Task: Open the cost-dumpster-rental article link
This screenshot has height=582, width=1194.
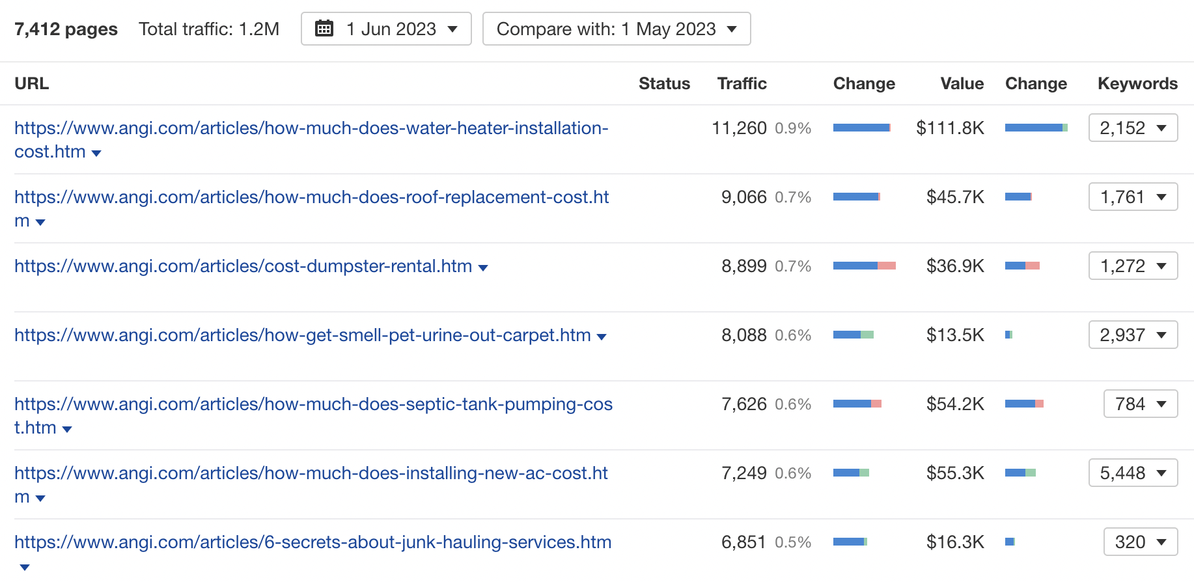Action: coord(243,266)
